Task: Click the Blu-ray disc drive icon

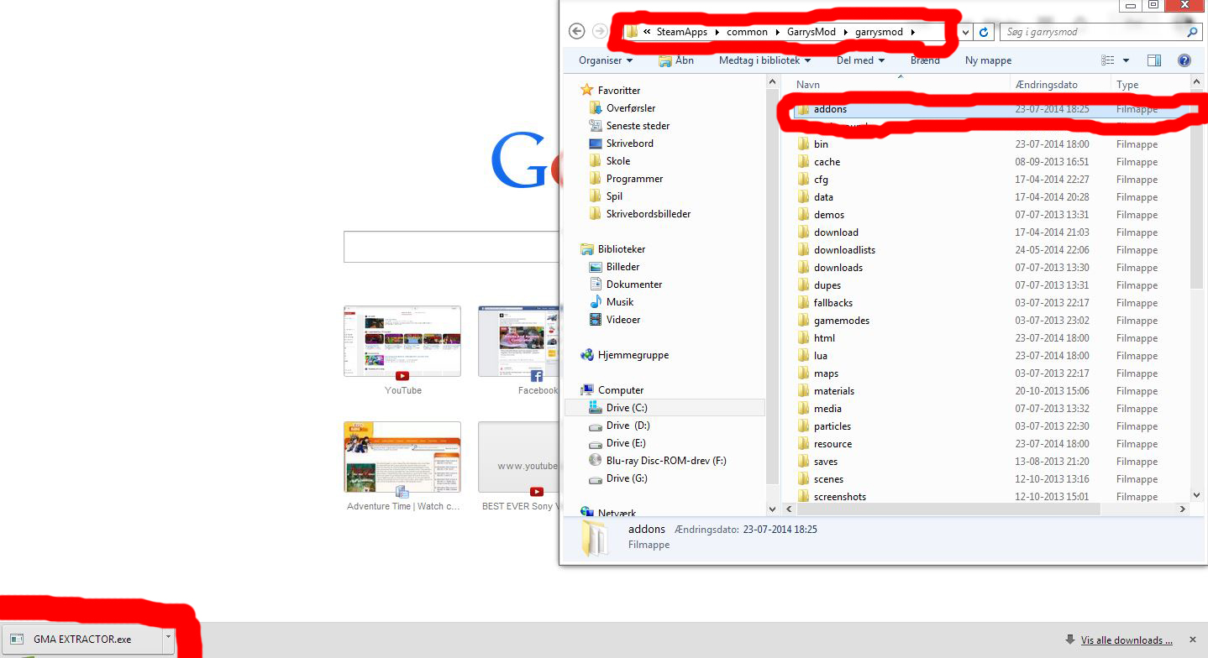Action: click(596, 460)
